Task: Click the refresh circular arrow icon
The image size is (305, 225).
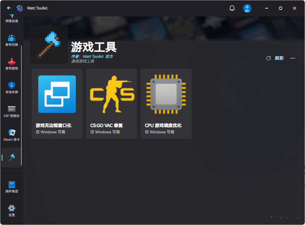Action: tap(269, 58)
